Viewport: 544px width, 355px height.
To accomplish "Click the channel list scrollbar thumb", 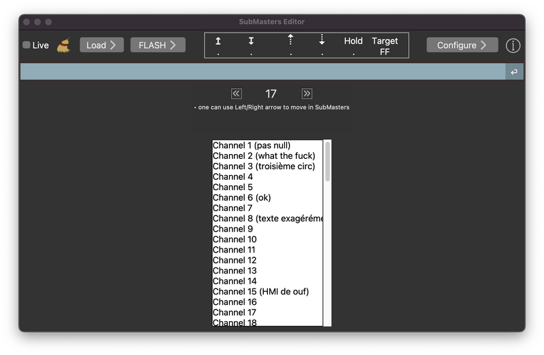I will [328, 161].
